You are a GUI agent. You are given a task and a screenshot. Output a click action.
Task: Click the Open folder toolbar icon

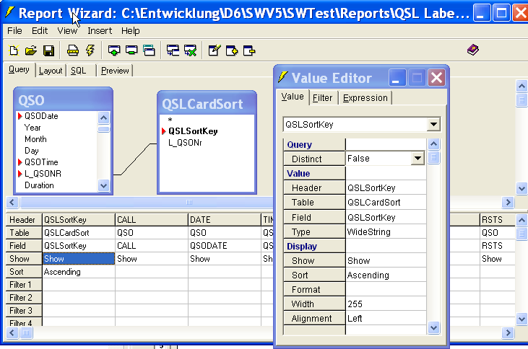30,50
